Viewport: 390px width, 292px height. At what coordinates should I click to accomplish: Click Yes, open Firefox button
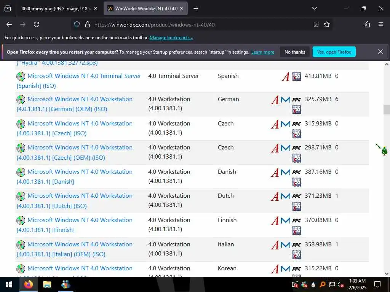(x=334, y=52)
